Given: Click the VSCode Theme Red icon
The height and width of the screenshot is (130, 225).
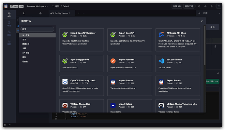Looking at the screenshot, I should (x=65, y=105).
